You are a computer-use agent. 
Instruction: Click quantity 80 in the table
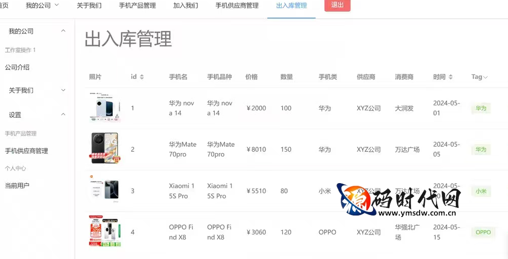tap(284, 191)
